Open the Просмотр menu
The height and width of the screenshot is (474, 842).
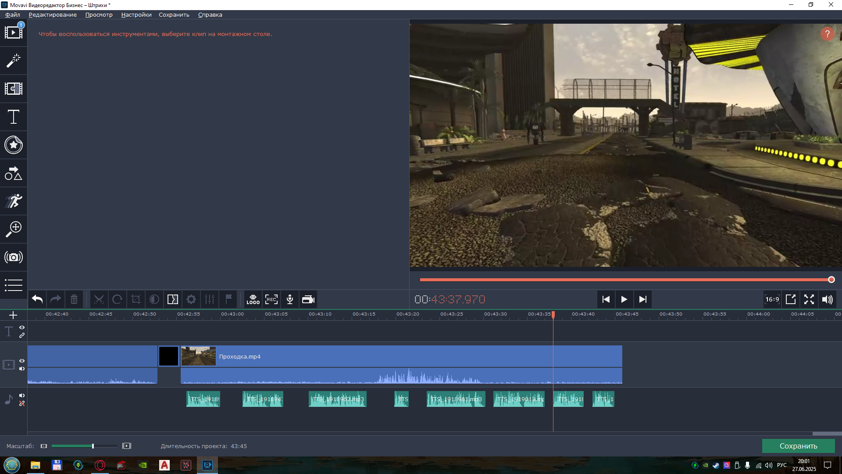pos(99,14)
